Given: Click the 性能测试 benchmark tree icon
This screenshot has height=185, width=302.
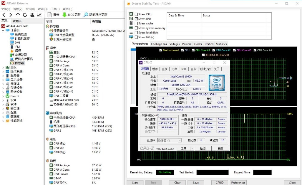Looking at the screenshot, I should pyautogui.click(x=8, y=121).
